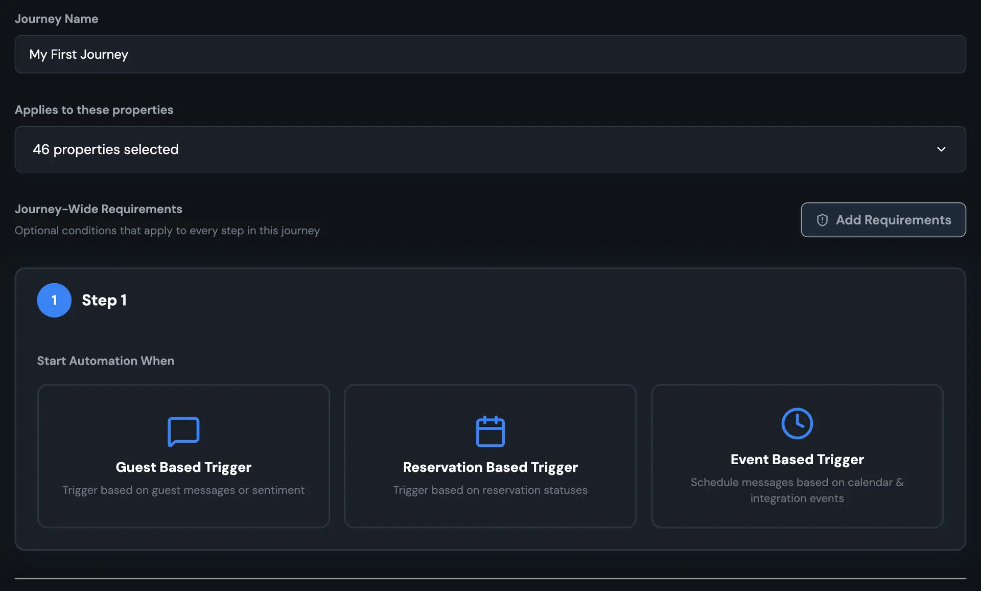Click Start Automation When section label
Image resolution: width=981 pixels, height=591 pixels.
(x=105, y=360)
